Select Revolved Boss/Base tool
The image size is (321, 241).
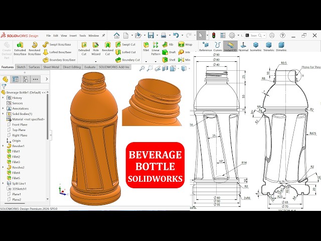point(34,49)
